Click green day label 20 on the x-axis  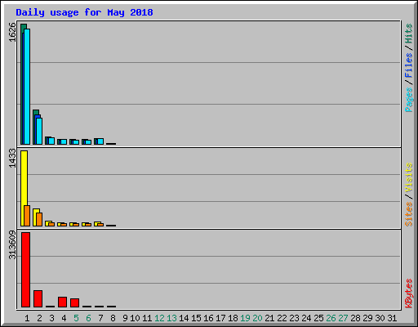(257, 318)
